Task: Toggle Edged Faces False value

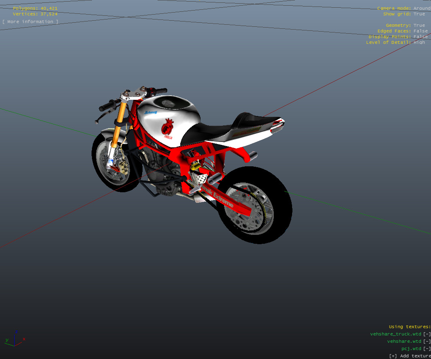Action: (420, 31)
